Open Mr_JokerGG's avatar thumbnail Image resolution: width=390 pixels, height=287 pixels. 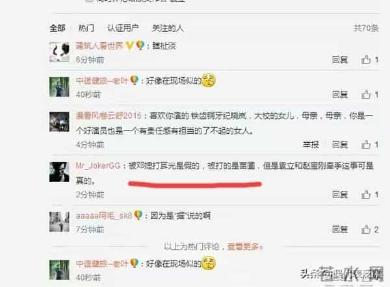59,171
